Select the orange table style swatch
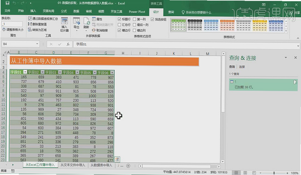This screenshot has height=175, width=301. (227, 25)
